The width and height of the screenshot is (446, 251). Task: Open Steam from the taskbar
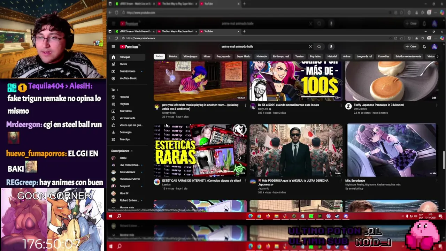337,216
